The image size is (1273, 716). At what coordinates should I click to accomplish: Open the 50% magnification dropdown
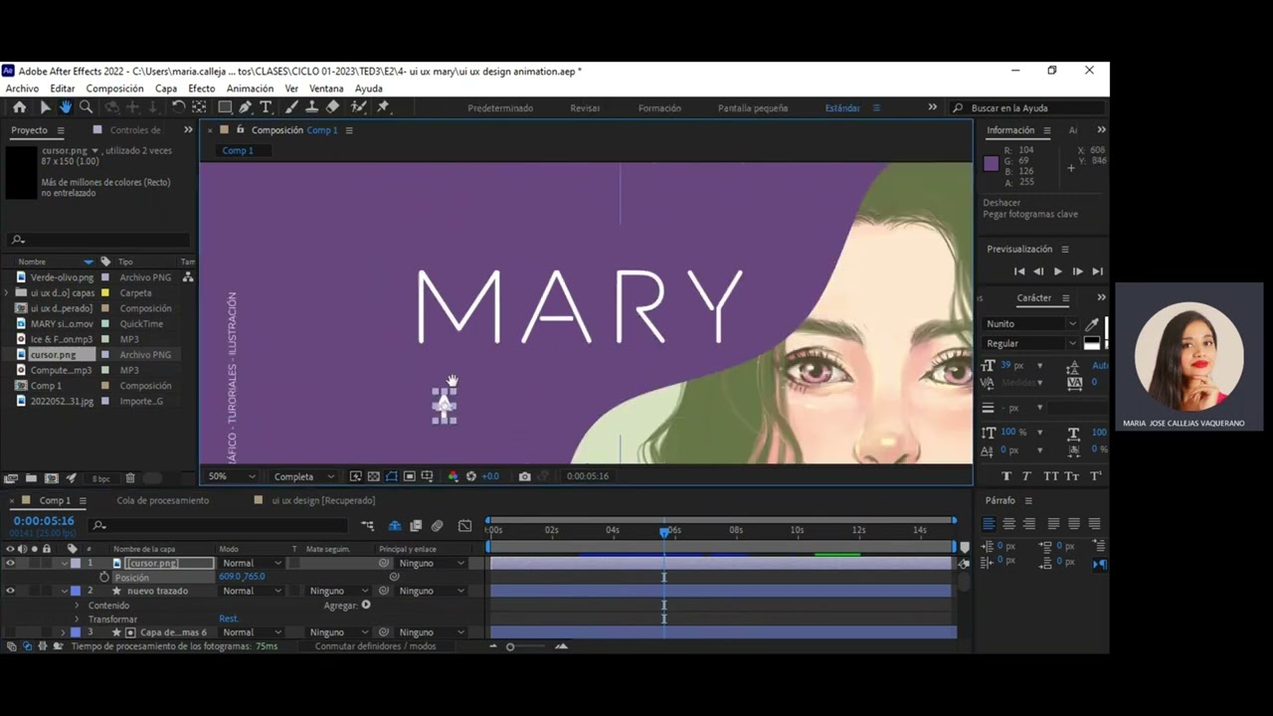pyautogui.click(x=232, y=476)
